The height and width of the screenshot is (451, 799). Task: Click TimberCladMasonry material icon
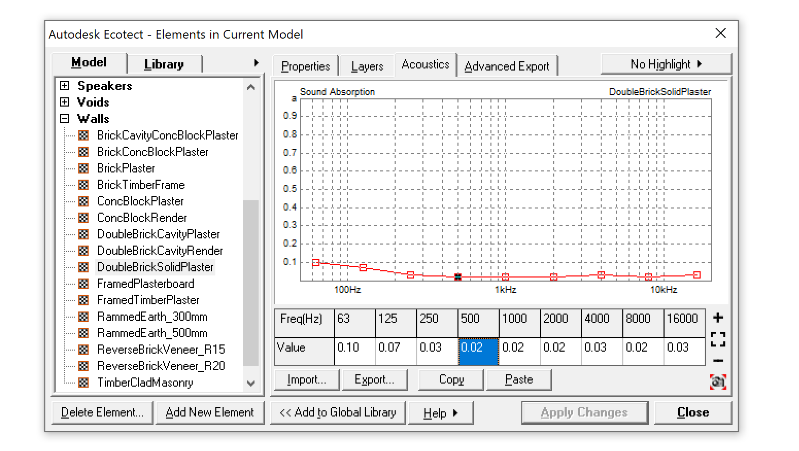pos(83,383)
